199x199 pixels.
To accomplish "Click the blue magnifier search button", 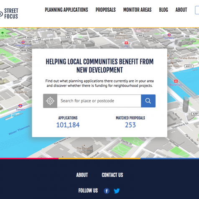I will [148, 101].
